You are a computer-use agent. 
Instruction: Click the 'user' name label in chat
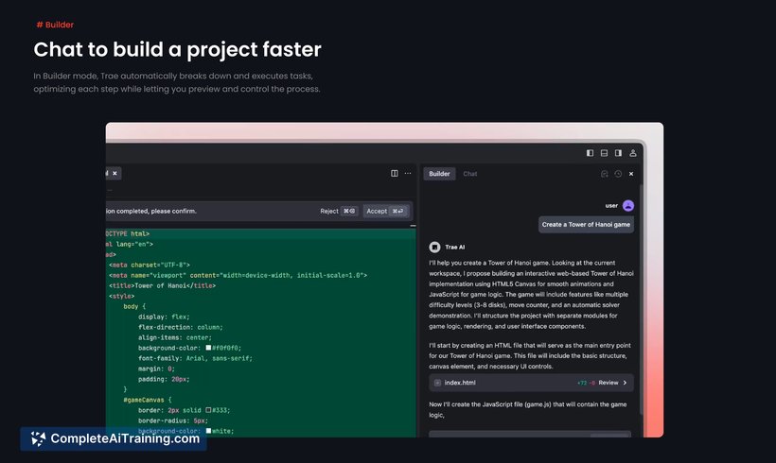611,206
